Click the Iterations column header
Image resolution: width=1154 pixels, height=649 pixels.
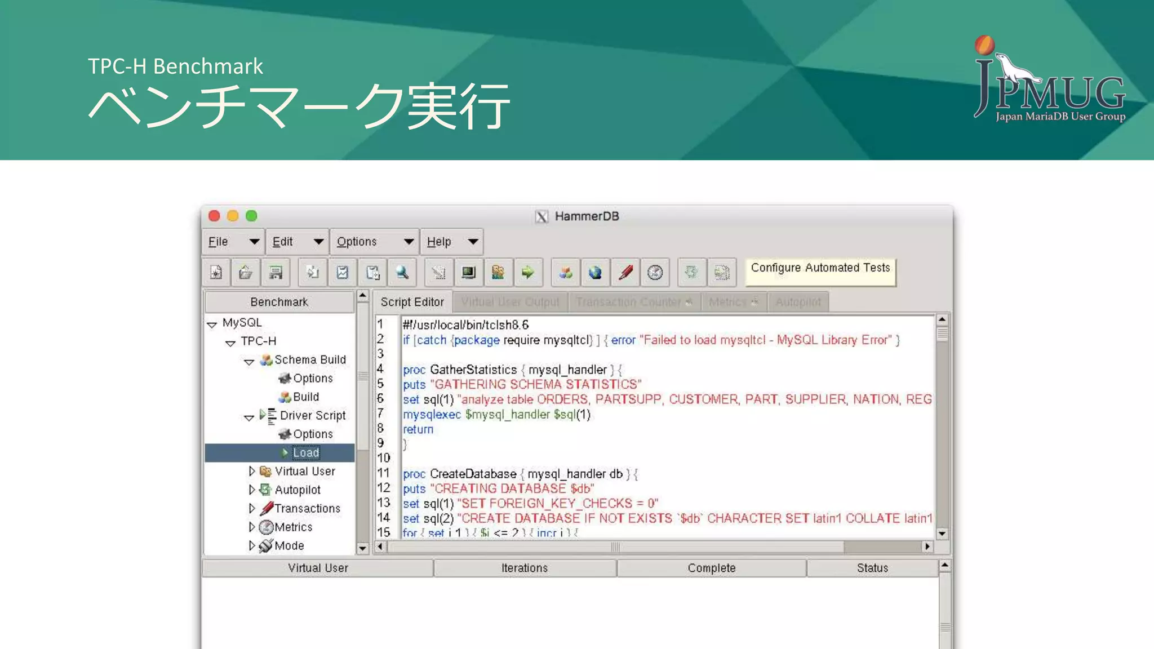tap(525, 568)
